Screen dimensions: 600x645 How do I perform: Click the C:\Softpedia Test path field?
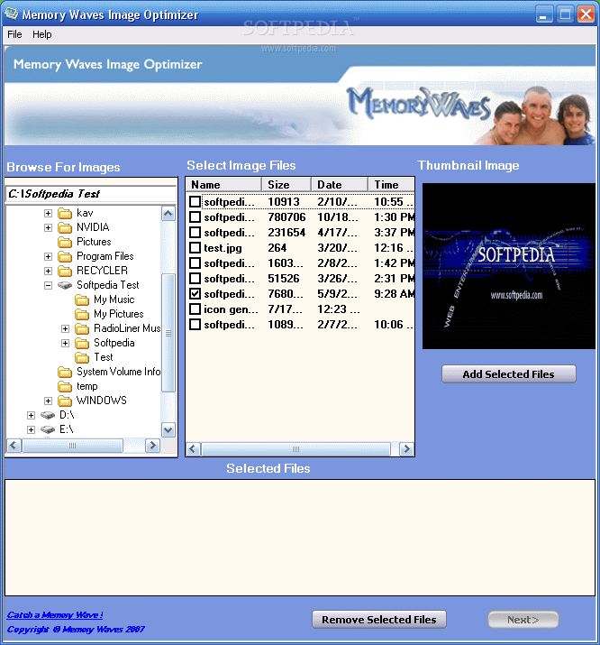(91, 194)
